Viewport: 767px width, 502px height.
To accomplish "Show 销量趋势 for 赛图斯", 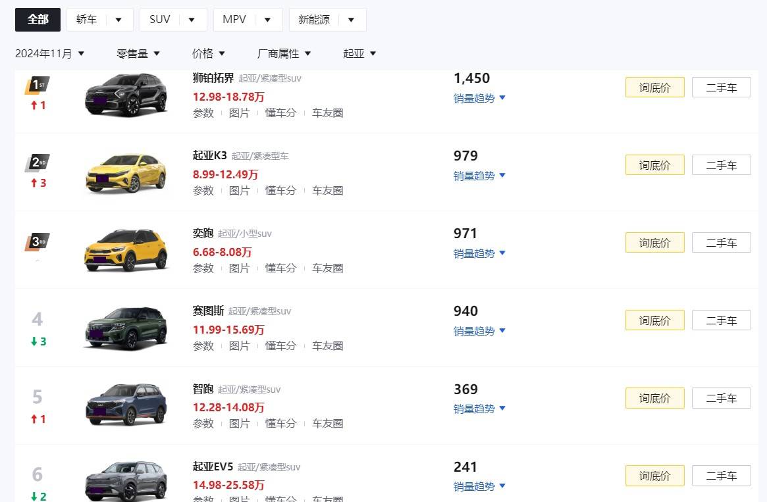I will (479, 331).
